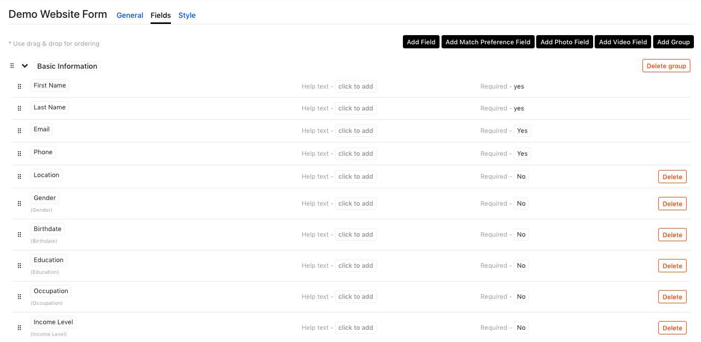Screen dimensions: 701x342
Task: Grab the drag handle for the Gender field
Action: click(19, 203)
